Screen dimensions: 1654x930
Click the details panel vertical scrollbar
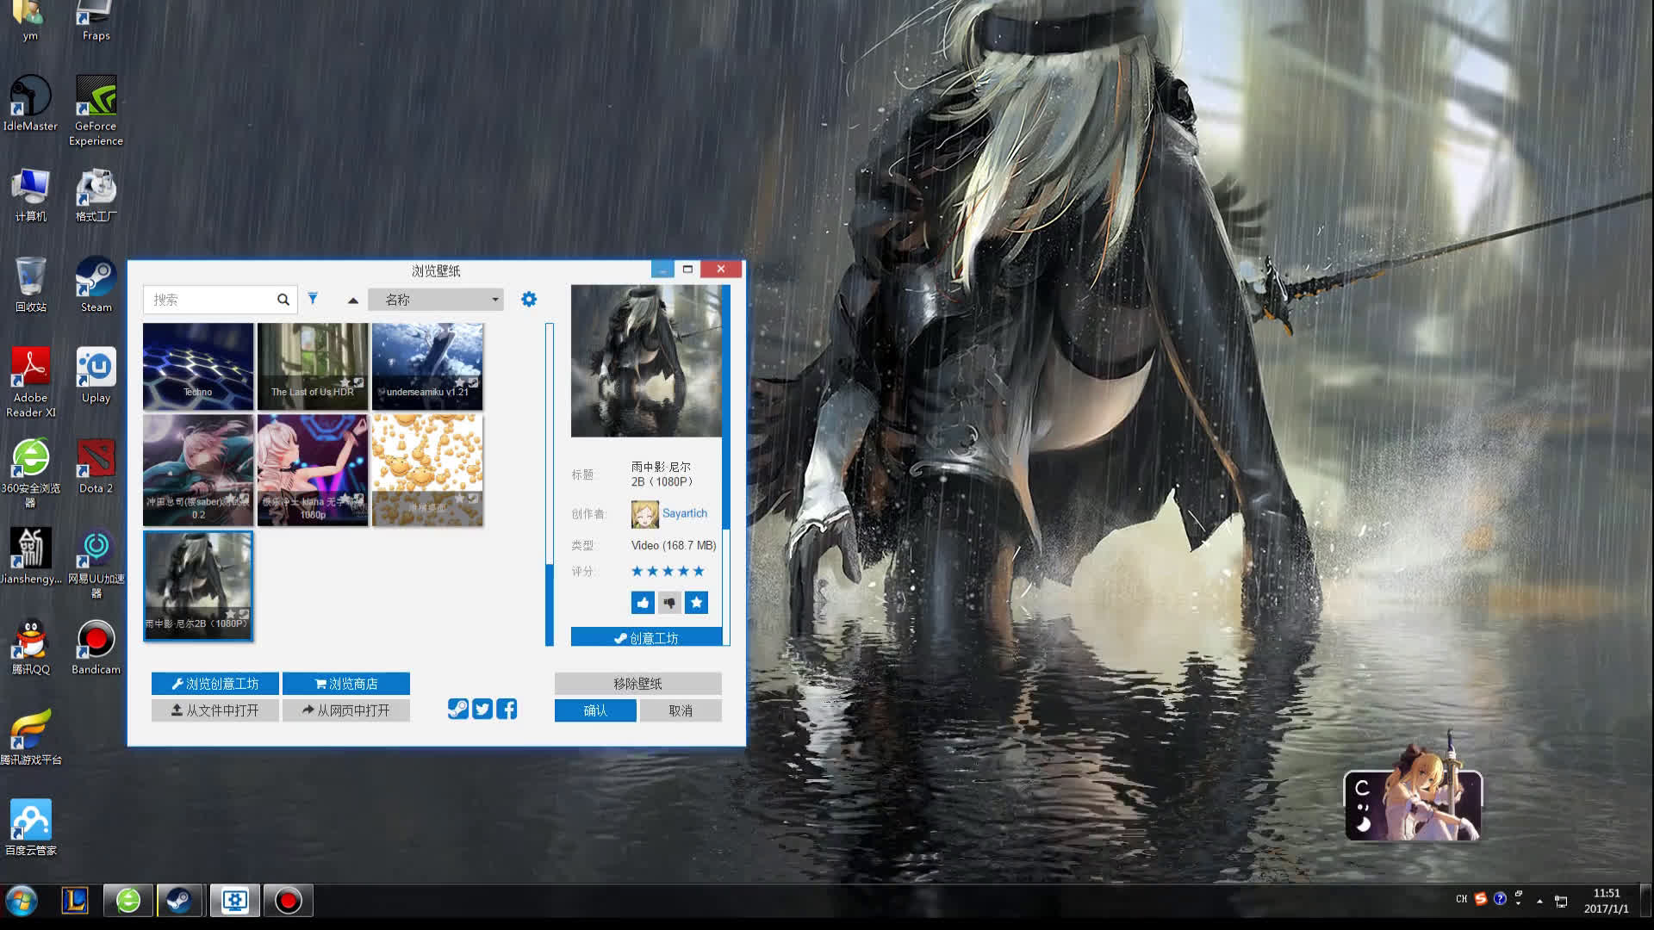726,465
